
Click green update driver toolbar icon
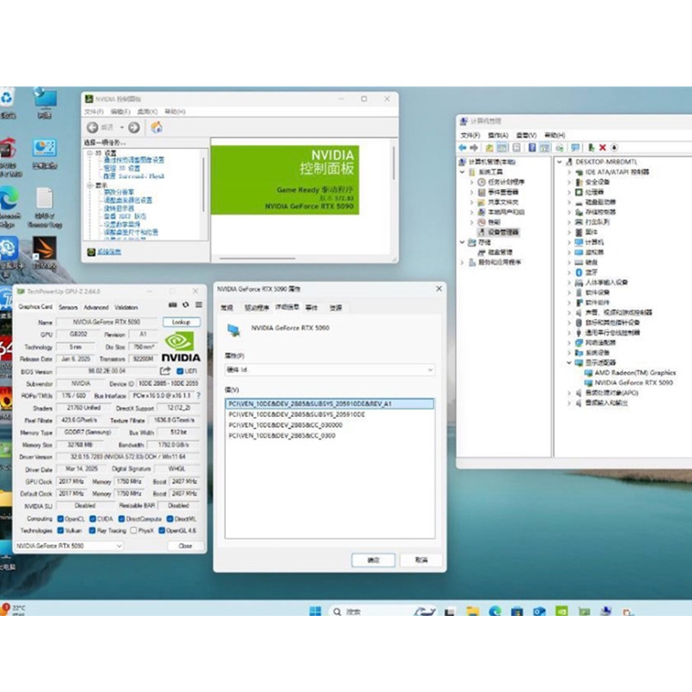(591, 147)
